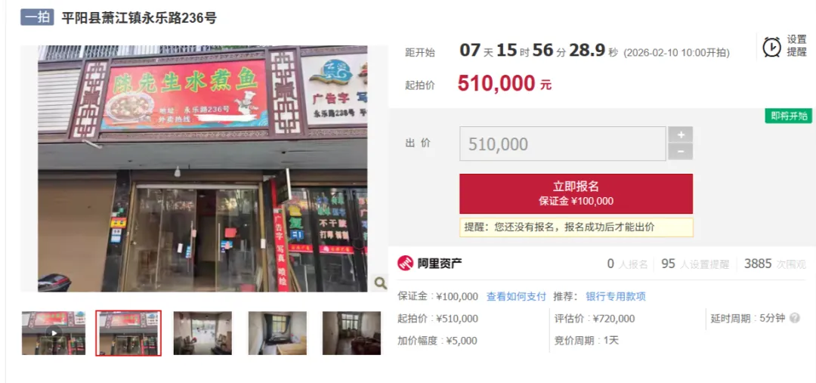Click the help icon beside 延时周期

[795, 318]
